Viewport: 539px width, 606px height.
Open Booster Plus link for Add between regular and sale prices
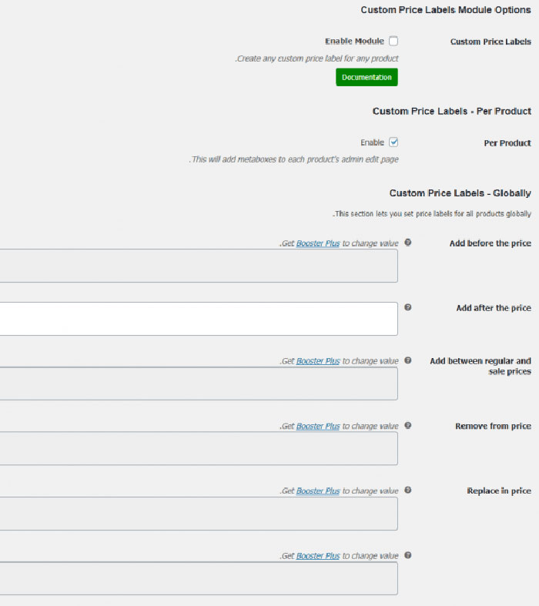(318, 361)
